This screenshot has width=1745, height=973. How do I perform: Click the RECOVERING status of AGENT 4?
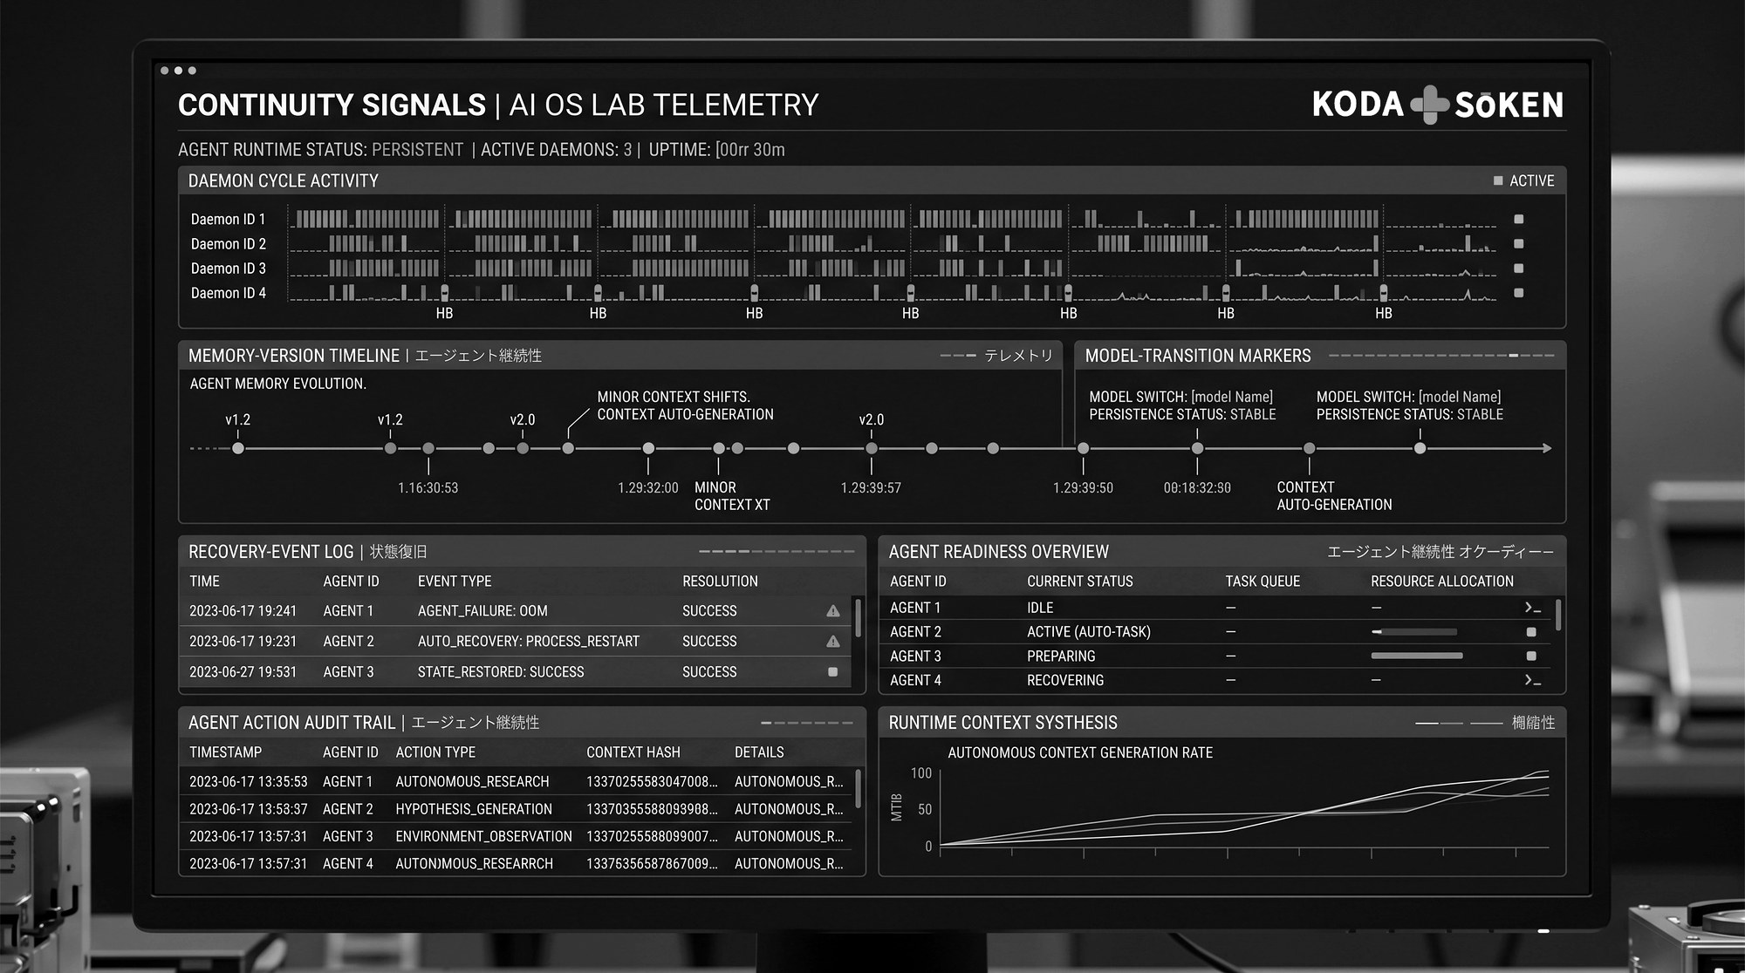coord(1065,680)
